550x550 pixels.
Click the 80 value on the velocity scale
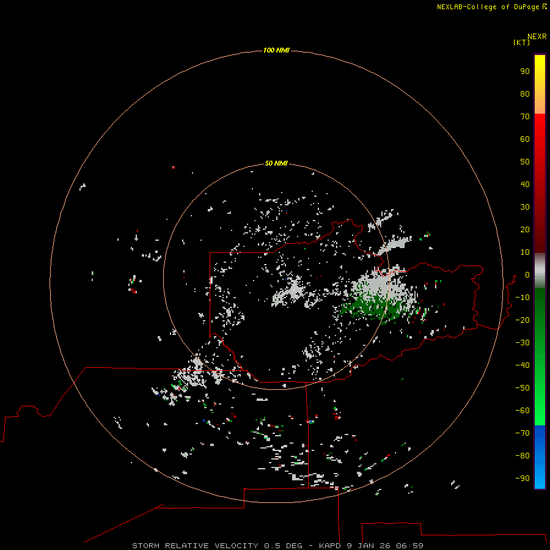click(x=525, y=94)
